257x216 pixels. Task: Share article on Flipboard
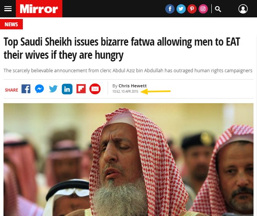pos(81,89)
